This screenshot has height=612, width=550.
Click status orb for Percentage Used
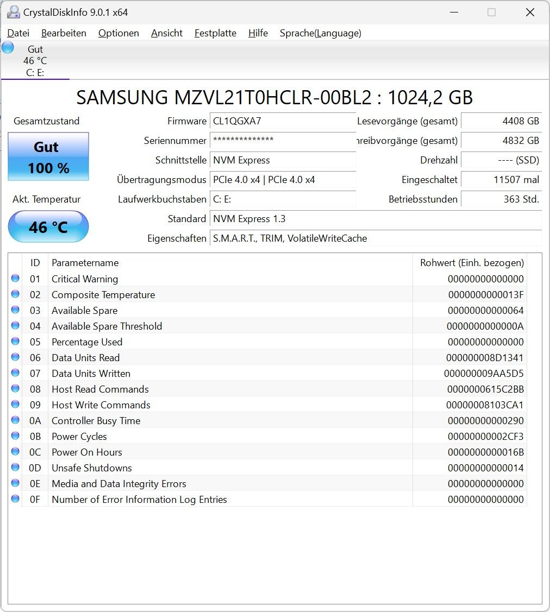15,341
